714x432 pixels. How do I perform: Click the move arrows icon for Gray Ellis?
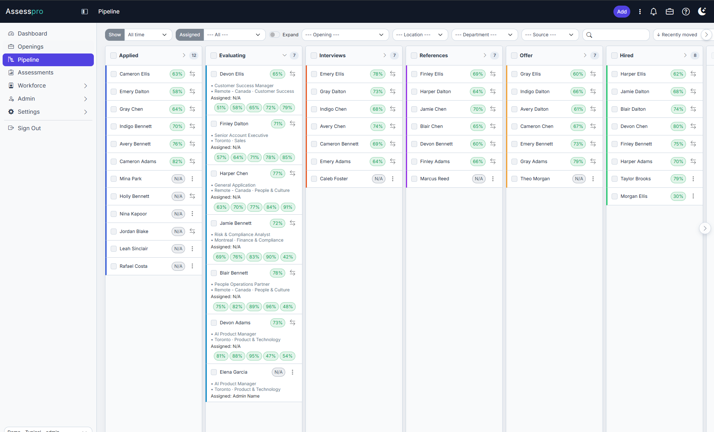tap(593, 74)
